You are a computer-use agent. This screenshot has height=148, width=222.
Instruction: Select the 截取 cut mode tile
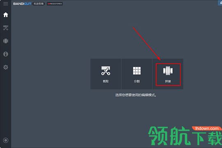106,74
